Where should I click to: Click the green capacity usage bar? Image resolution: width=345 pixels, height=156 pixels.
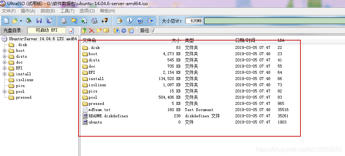click(275, 21)
